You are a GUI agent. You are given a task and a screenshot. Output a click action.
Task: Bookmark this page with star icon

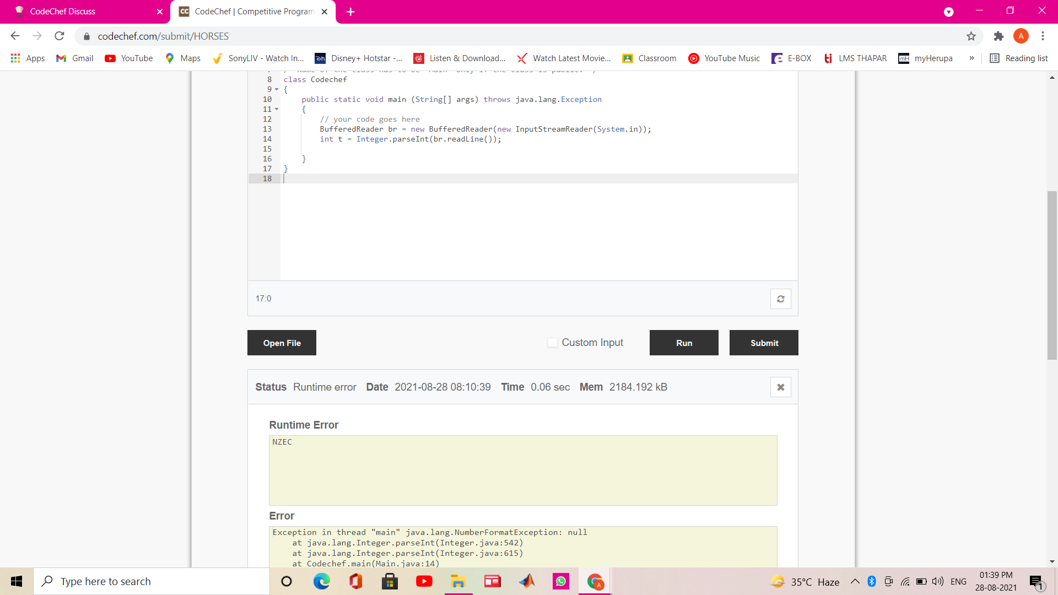(971, 36)
